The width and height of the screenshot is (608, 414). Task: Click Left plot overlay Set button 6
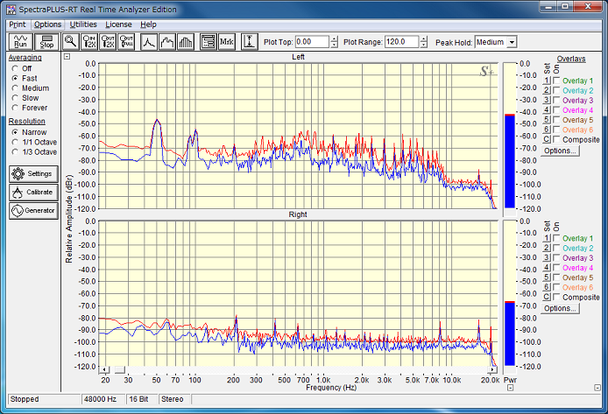click(547, 130)
